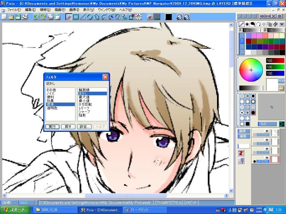Click the RGB mode button

(x=281, y=81)
